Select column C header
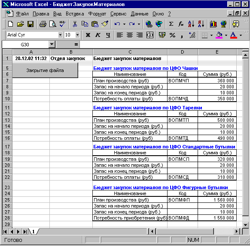This screenshot has height=247, width=250. click(x=130, y=52)
